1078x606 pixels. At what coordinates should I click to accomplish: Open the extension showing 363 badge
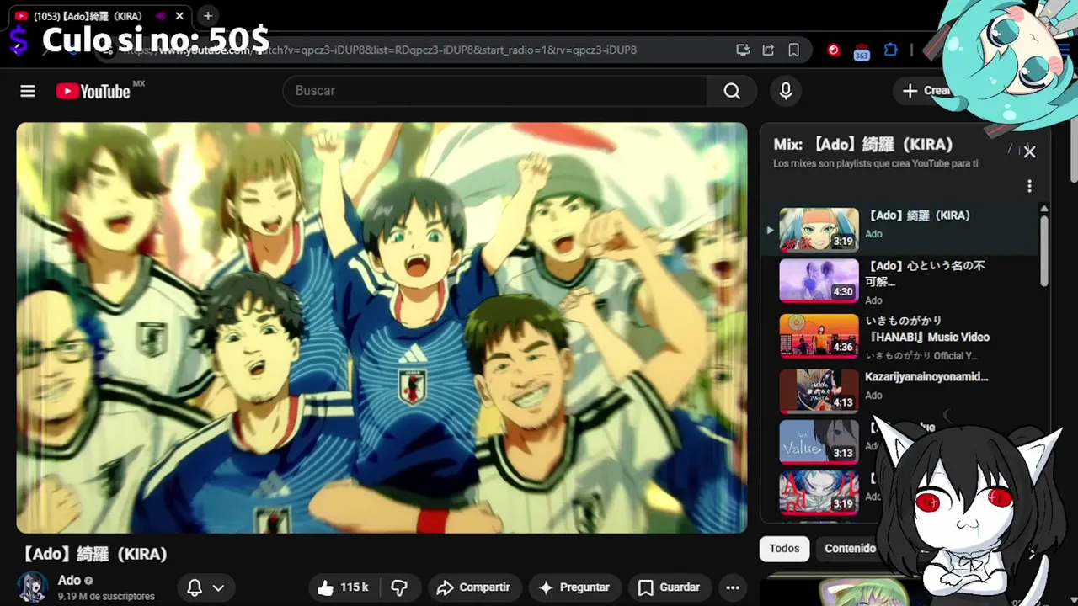coord(862,51)
